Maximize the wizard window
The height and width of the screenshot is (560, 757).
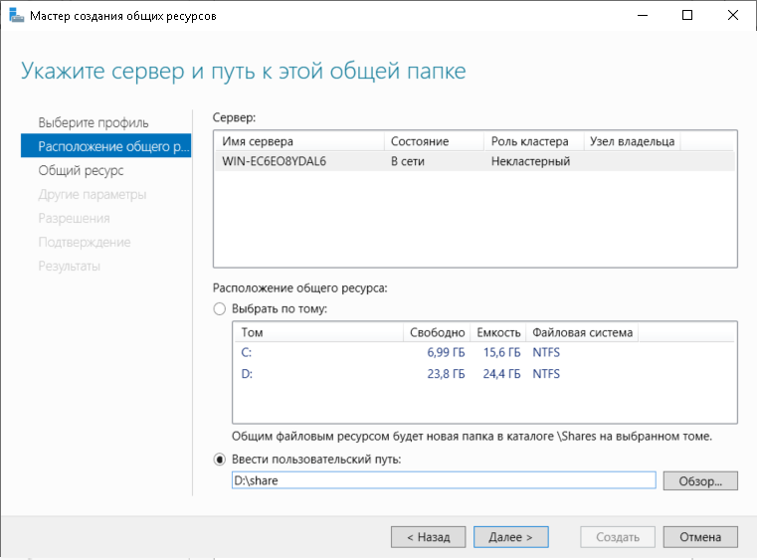[687, 16]
